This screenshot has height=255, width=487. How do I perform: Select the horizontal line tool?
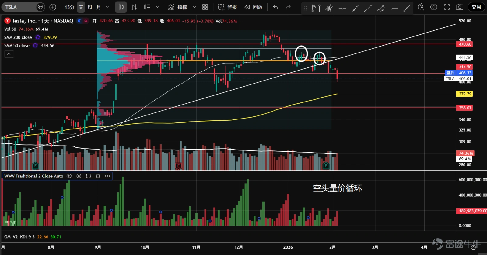point(342,8)
